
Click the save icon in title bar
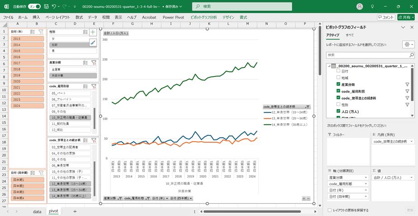(x=45, y=7)
